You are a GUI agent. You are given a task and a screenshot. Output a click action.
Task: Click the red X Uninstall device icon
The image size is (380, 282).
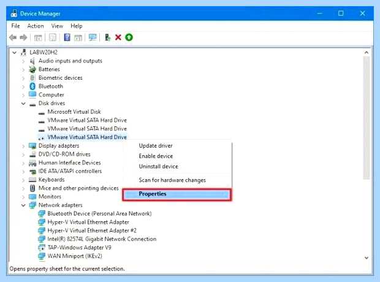point(118,37)
